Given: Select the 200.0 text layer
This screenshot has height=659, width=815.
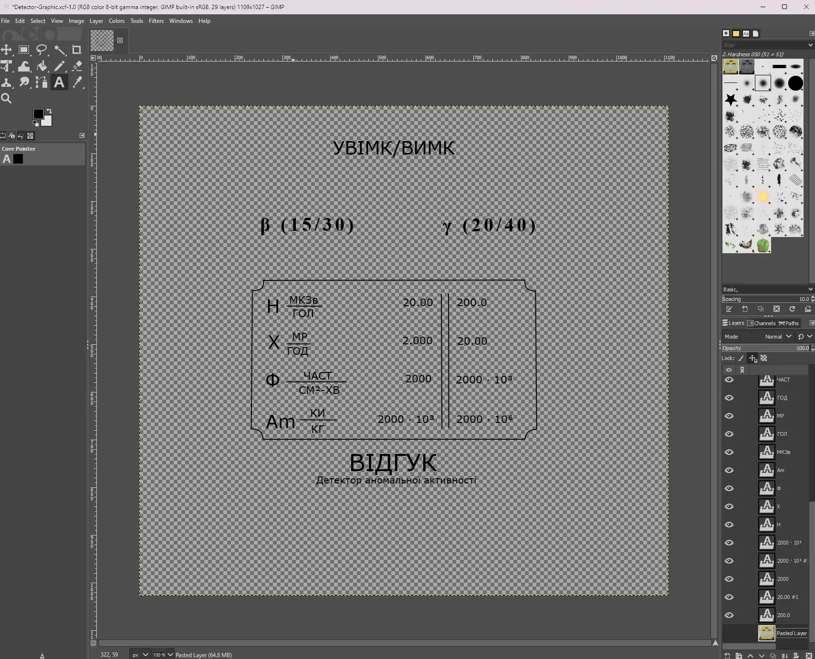Looking at the screenshot, I should point(765,615).
